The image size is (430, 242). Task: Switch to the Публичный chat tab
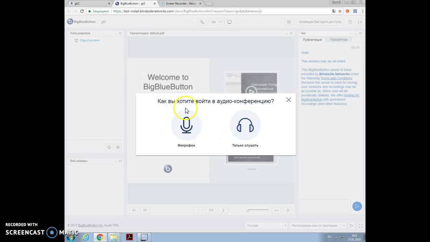pyautogui.click(x=312, y=40)
